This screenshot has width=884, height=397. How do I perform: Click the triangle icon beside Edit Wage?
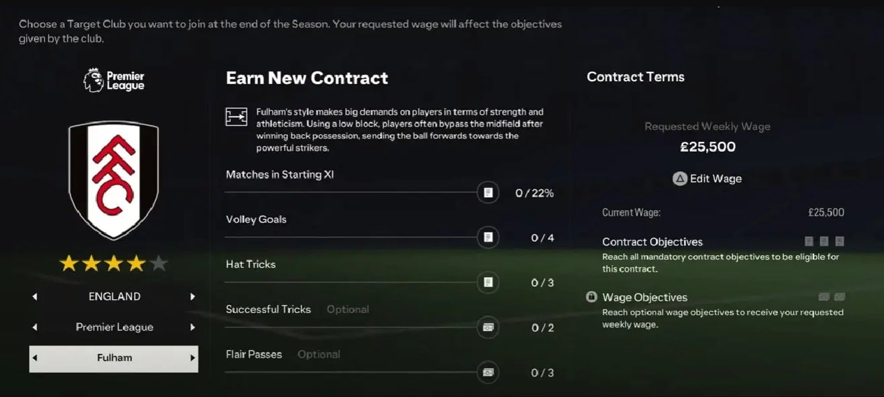pyautogui.click(x=679, y=179)
